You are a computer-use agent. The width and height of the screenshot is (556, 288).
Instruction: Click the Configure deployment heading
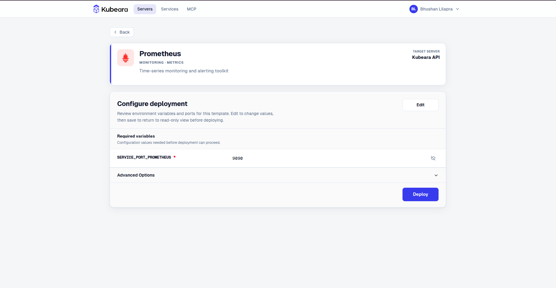152,104
